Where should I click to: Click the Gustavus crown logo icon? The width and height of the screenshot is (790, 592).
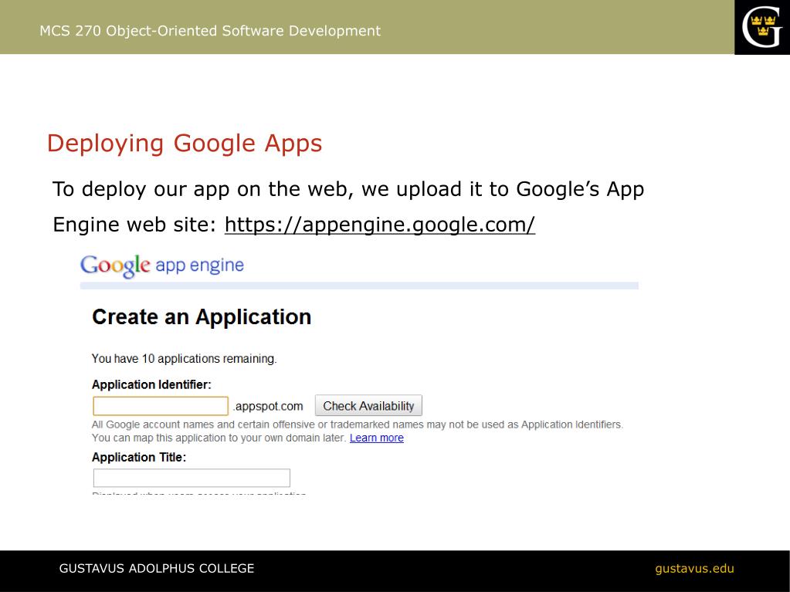pyautogui.click(x=761, y=27)
